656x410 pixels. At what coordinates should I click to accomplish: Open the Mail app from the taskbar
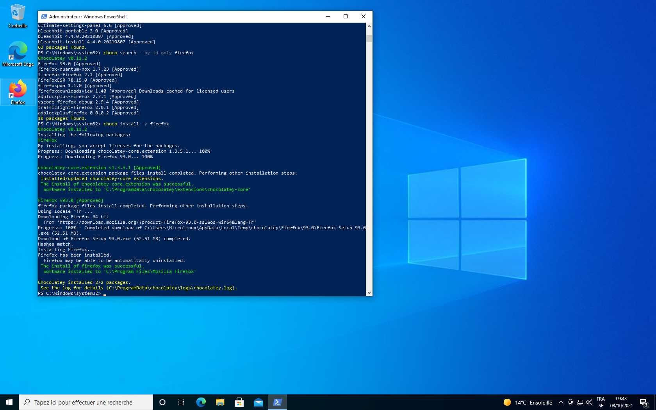click(x=258, y=402)
